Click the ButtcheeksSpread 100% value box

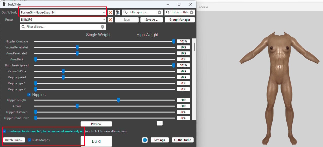(183, 65)
